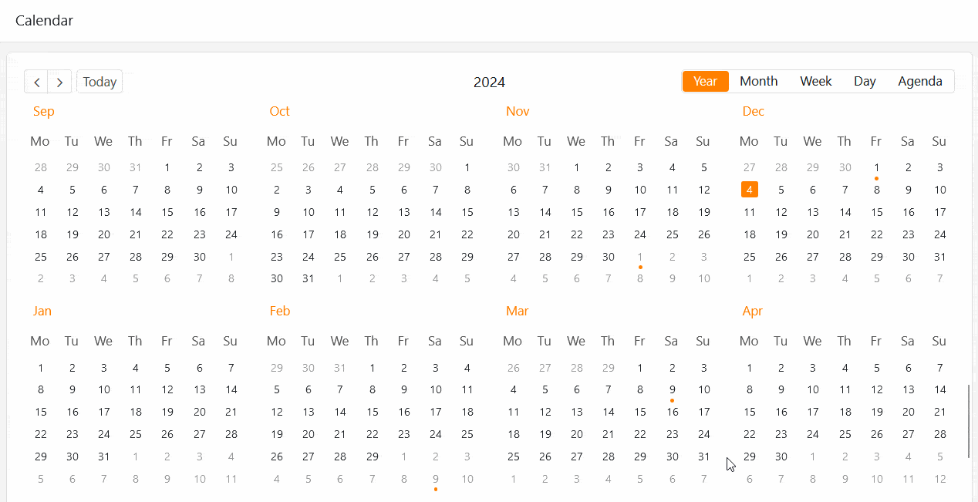The height and width of the screenshot is (502, 978).
Task: Switch to Day view
Action: click(865, 81)
